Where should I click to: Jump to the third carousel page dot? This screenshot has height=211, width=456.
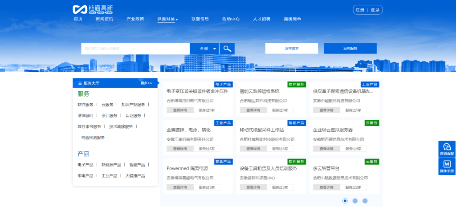tap(365, 201)
